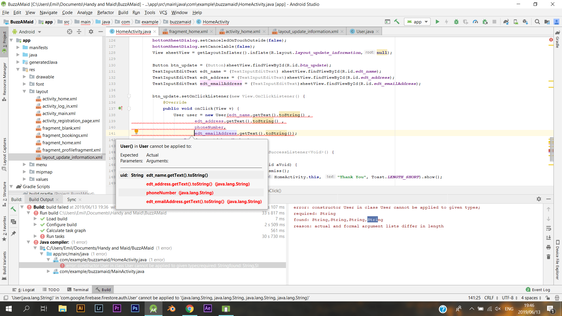Toggle the Terminal tool window
The height and width of the screenshot is (316, 562).
[78, 290]
